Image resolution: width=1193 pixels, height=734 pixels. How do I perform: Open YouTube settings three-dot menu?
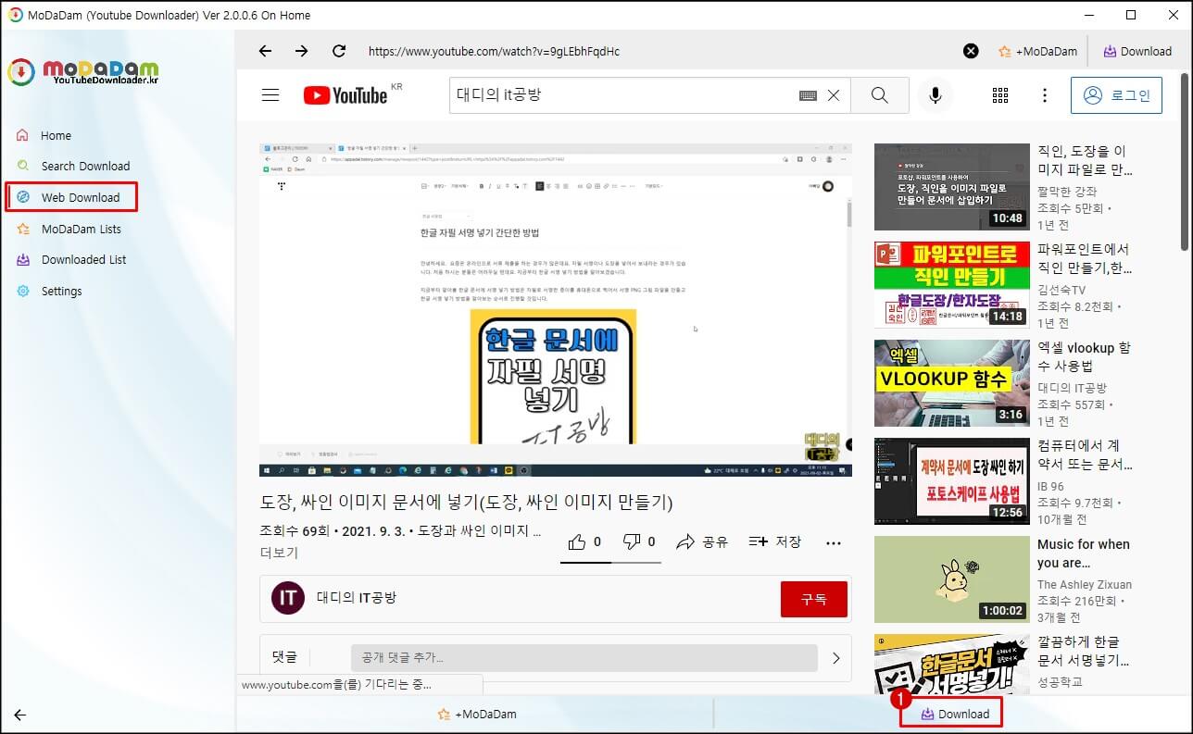pos(1045,95)
